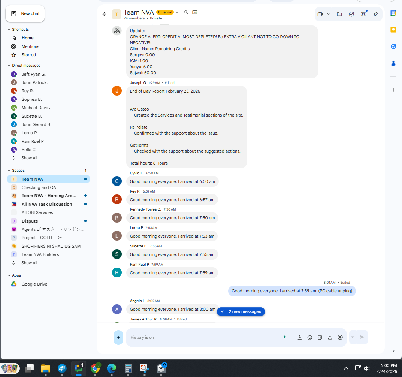Collapse the Apps section
The height and width of the screenshot is (377, 402).
coord(9,275)
